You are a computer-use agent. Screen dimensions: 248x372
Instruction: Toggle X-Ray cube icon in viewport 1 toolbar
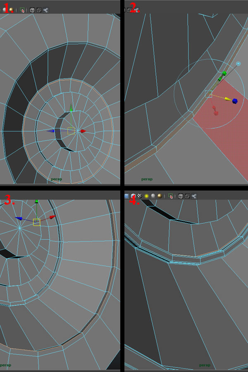(x=32, y=10)
